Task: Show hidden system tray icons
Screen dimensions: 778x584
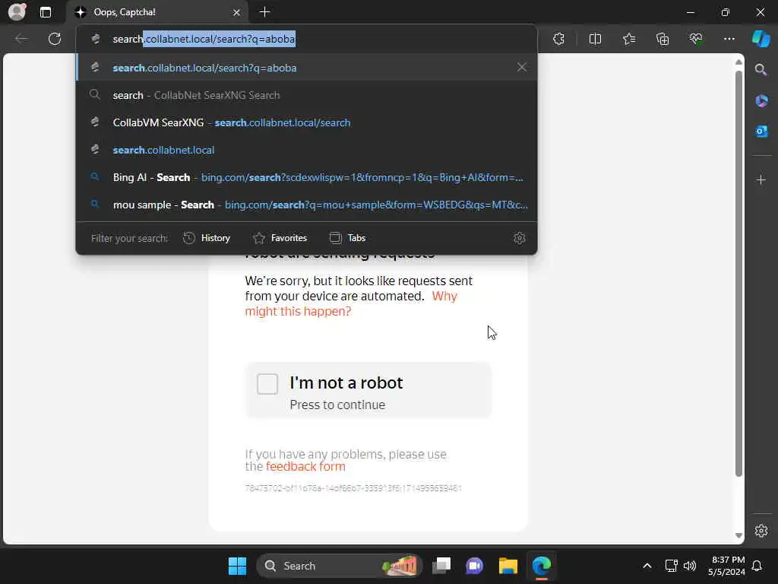Action: tap(647, 566)
